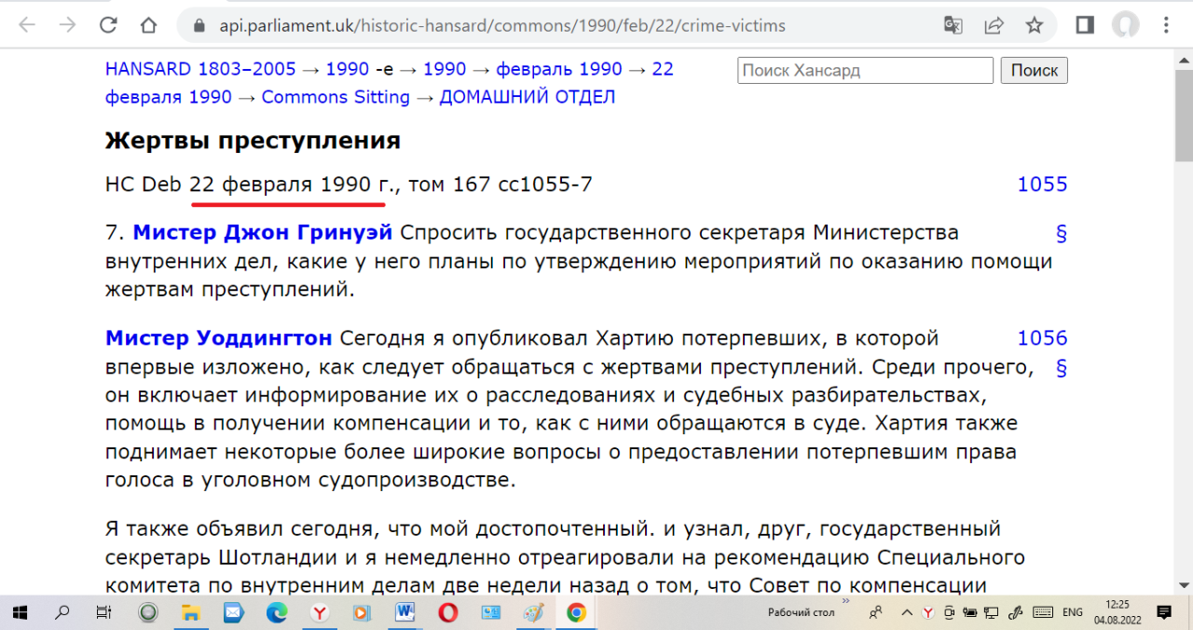Open the 1990 breadcrumb link before февраль 1990
This screenshot has height=630, width=1193.
coord(445,69)
